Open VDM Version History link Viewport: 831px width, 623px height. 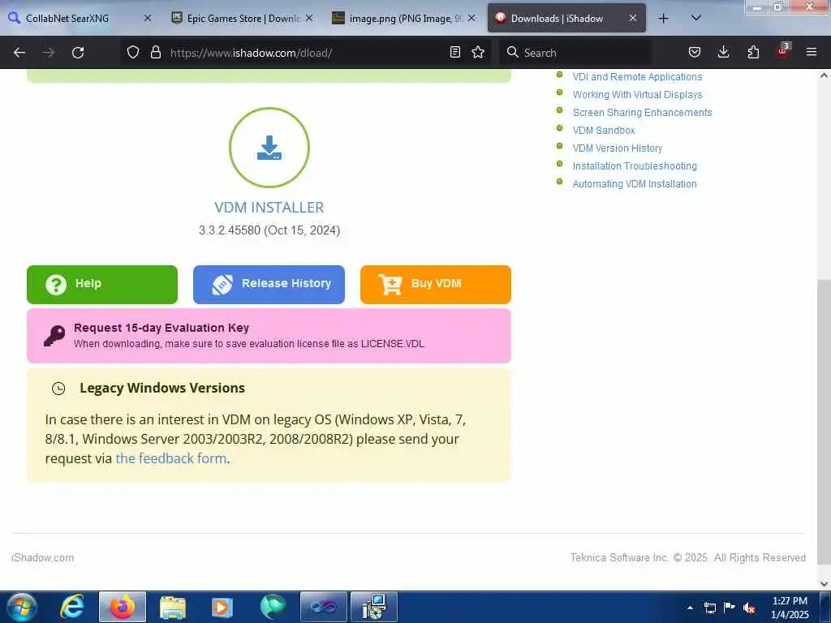[618, 148]
